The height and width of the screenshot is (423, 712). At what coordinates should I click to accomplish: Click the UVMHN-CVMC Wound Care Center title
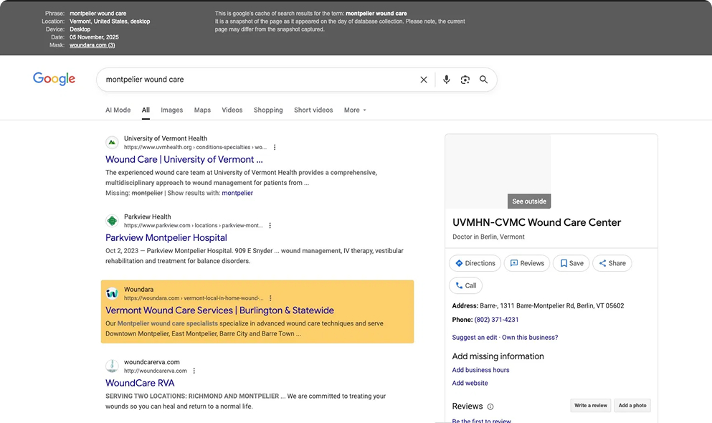(537, 222)
